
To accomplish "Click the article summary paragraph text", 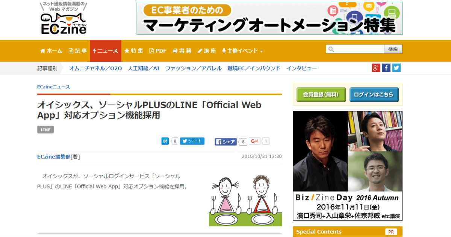I will tap(112, 181).
